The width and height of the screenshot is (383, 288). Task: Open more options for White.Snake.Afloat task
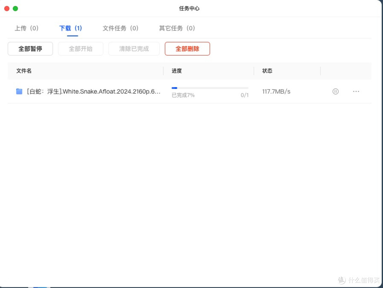tap(356, 92)
